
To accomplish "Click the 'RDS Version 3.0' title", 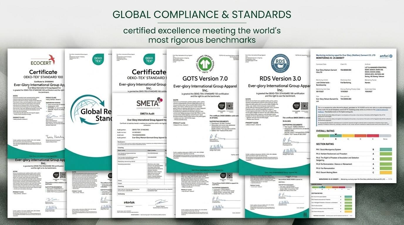I will coord(280,79).
